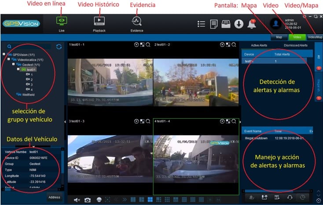Select the Wellfield group

pyautogui.click(x=26, y=95)
